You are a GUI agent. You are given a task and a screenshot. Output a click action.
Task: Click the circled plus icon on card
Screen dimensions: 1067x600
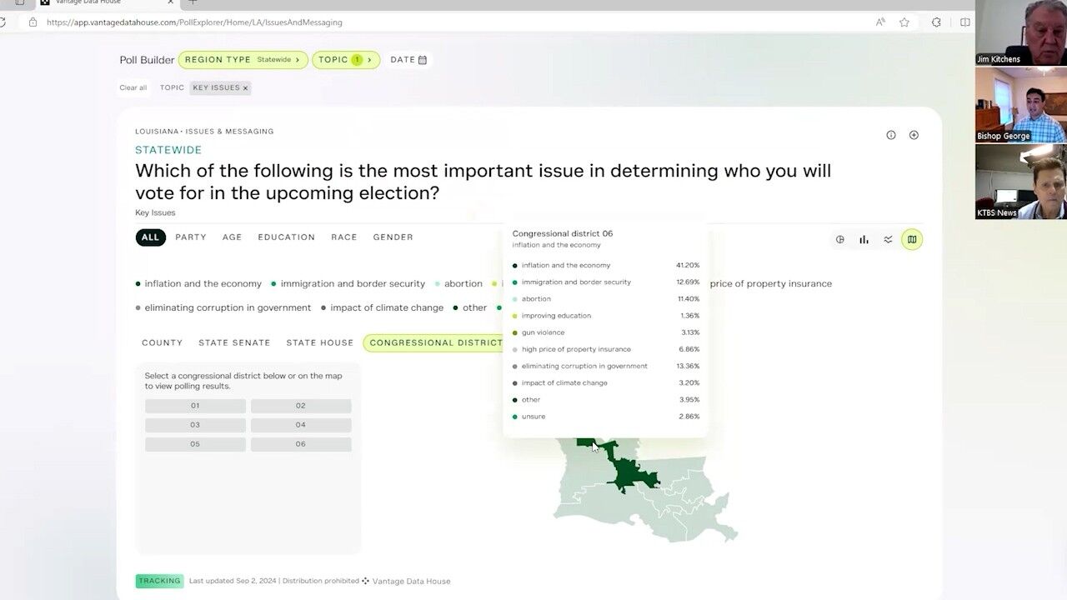click(914, 135)
